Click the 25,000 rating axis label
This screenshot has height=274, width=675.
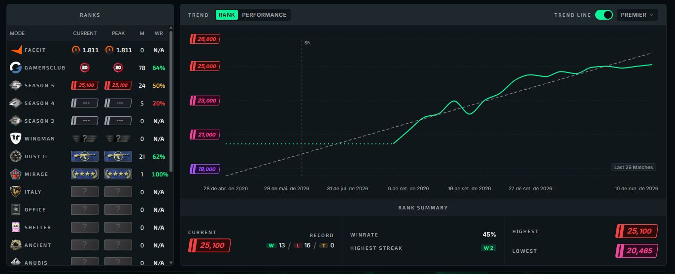tap(204, 66)
